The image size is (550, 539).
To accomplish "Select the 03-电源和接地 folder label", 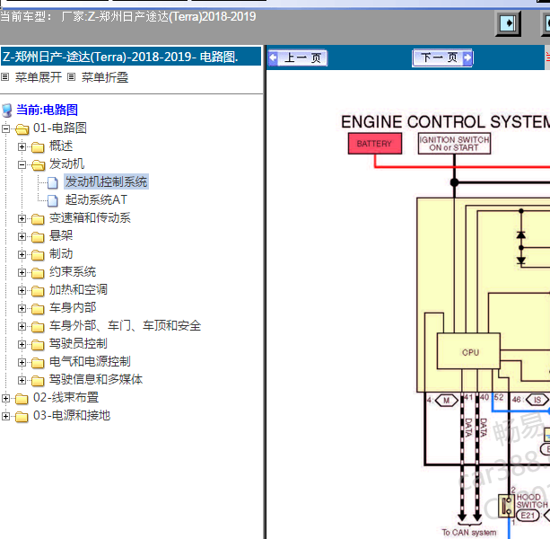I will (x=72, y=415).
